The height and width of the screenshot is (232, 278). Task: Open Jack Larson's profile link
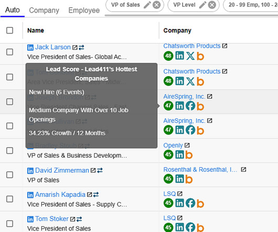53,47
